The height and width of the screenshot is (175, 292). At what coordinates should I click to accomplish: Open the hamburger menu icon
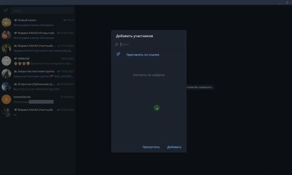click(5, 10)
